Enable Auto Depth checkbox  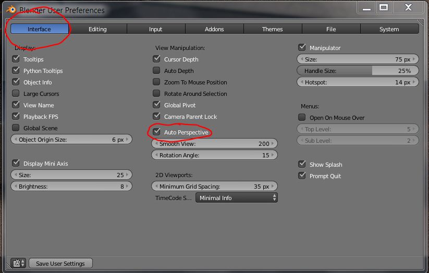coord(156,70)
